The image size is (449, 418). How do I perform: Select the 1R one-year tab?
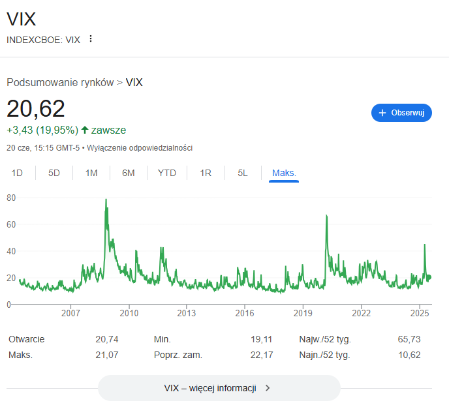(206, 173)
